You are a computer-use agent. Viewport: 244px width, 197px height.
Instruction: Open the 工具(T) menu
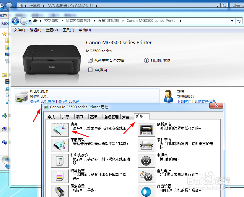[x=68, y=30]
